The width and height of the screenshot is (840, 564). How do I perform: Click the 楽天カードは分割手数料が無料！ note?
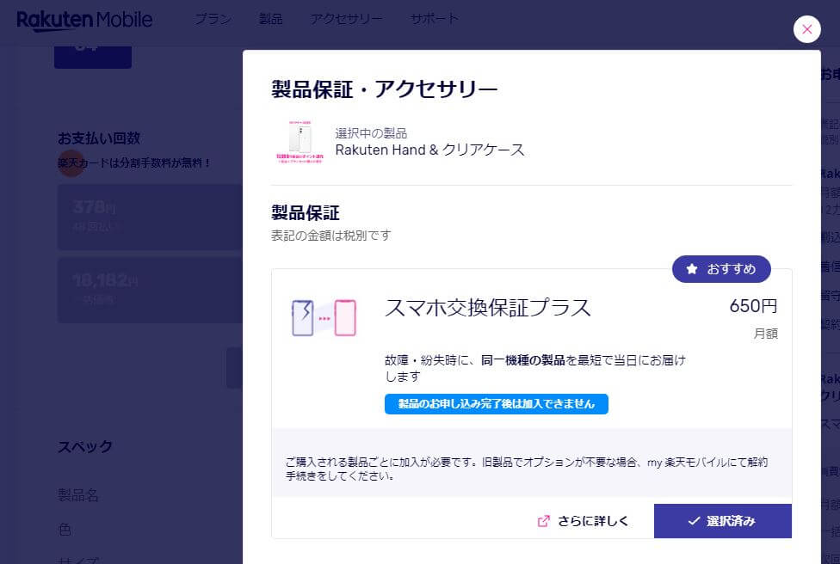(x=134, y=162)
